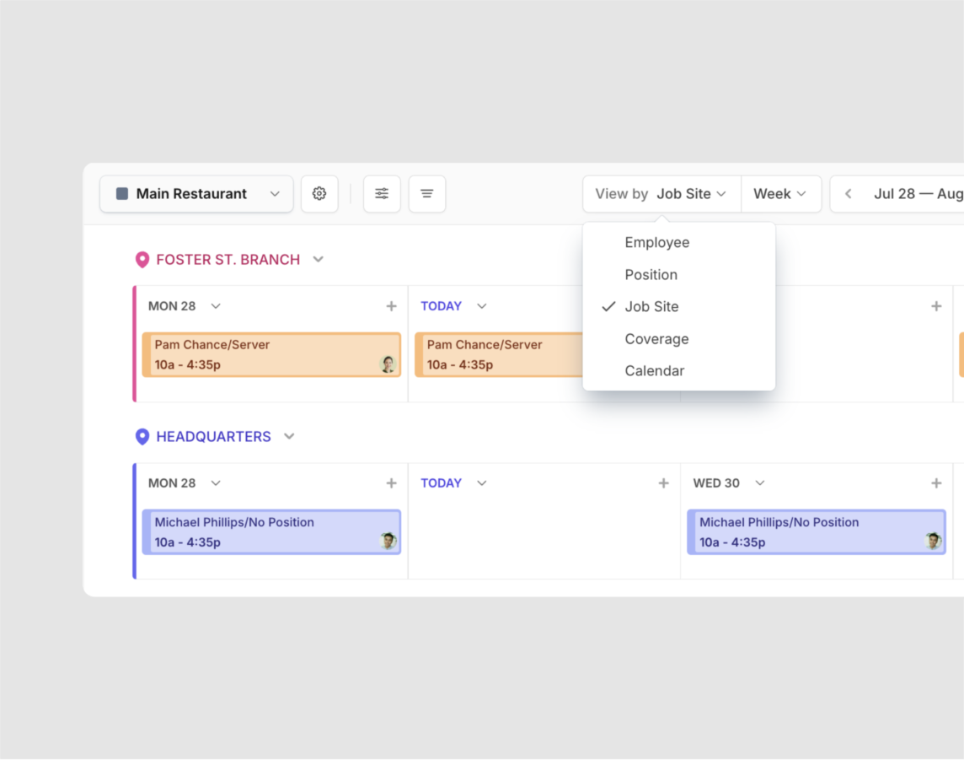
Task: Click Today label in Headquarters row
Action: (441, 483)
